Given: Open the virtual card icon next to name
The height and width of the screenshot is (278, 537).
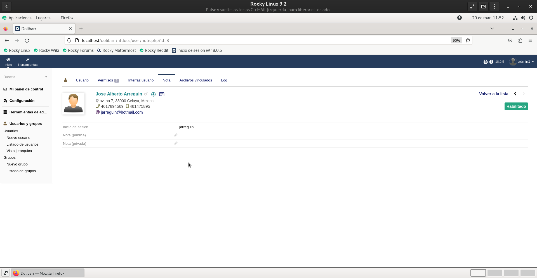Looking at the screenshot, I should pyautogui.click(x=162, y=94).
